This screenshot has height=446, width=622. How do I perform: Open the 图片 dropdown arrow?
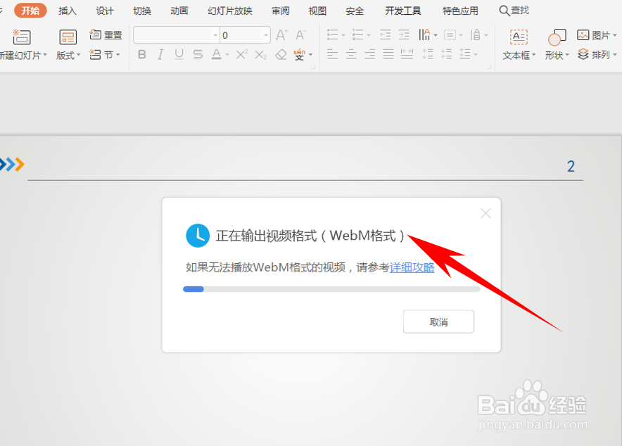615,36
